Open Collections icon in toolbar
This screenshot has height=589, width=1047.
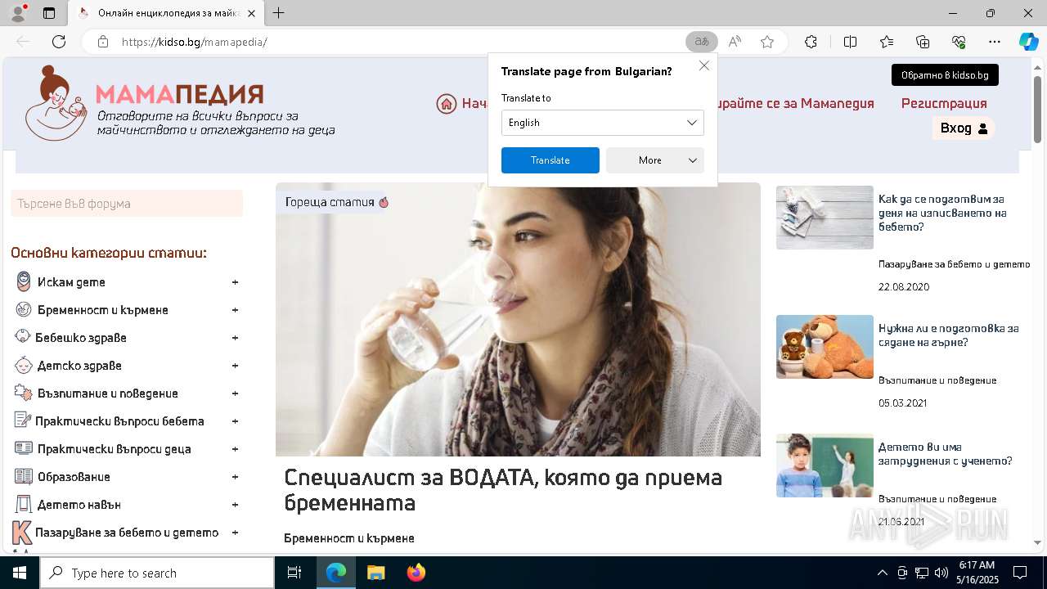coord(923,42)
